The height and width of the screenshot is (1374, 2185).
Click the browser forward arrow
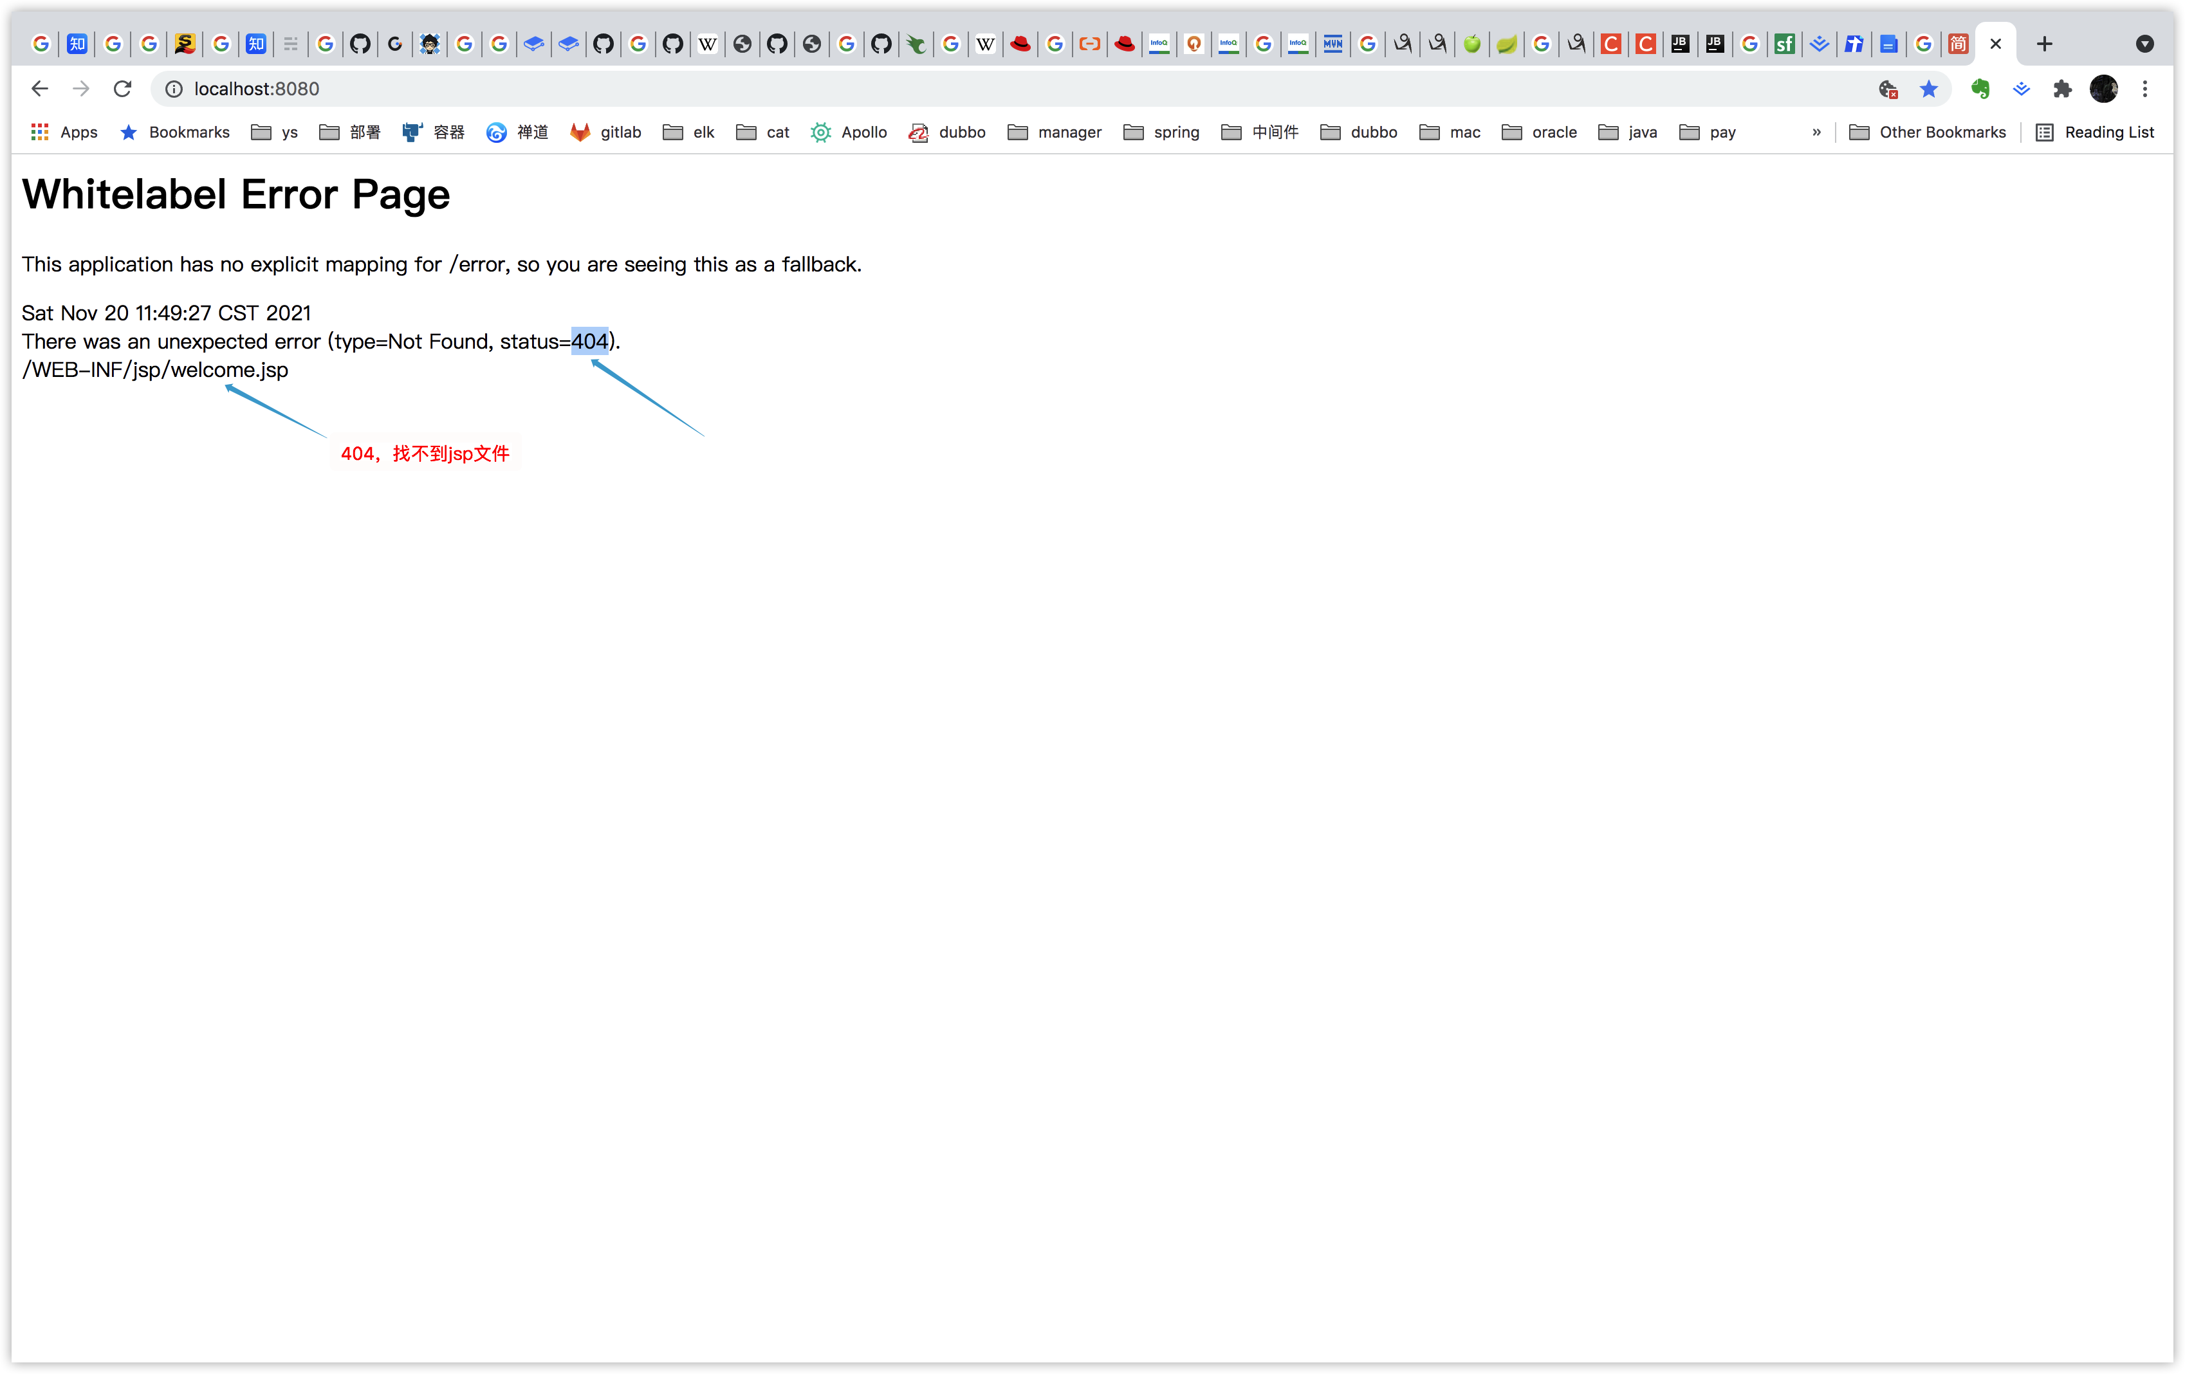tap(81, 89)
